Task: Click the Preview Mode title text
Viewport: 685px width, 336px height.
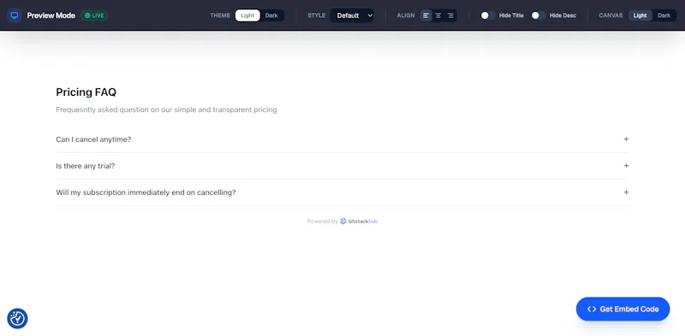Action: tap(51, 15)
